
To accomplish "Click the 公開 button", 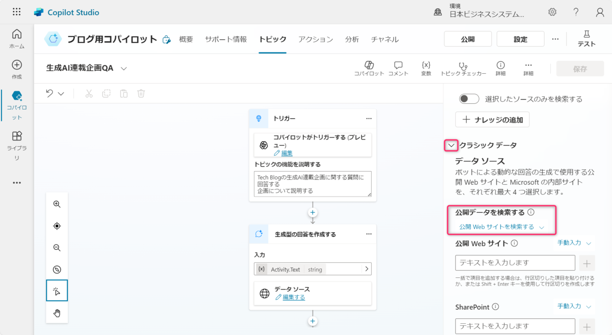I will tap(468, 39).
